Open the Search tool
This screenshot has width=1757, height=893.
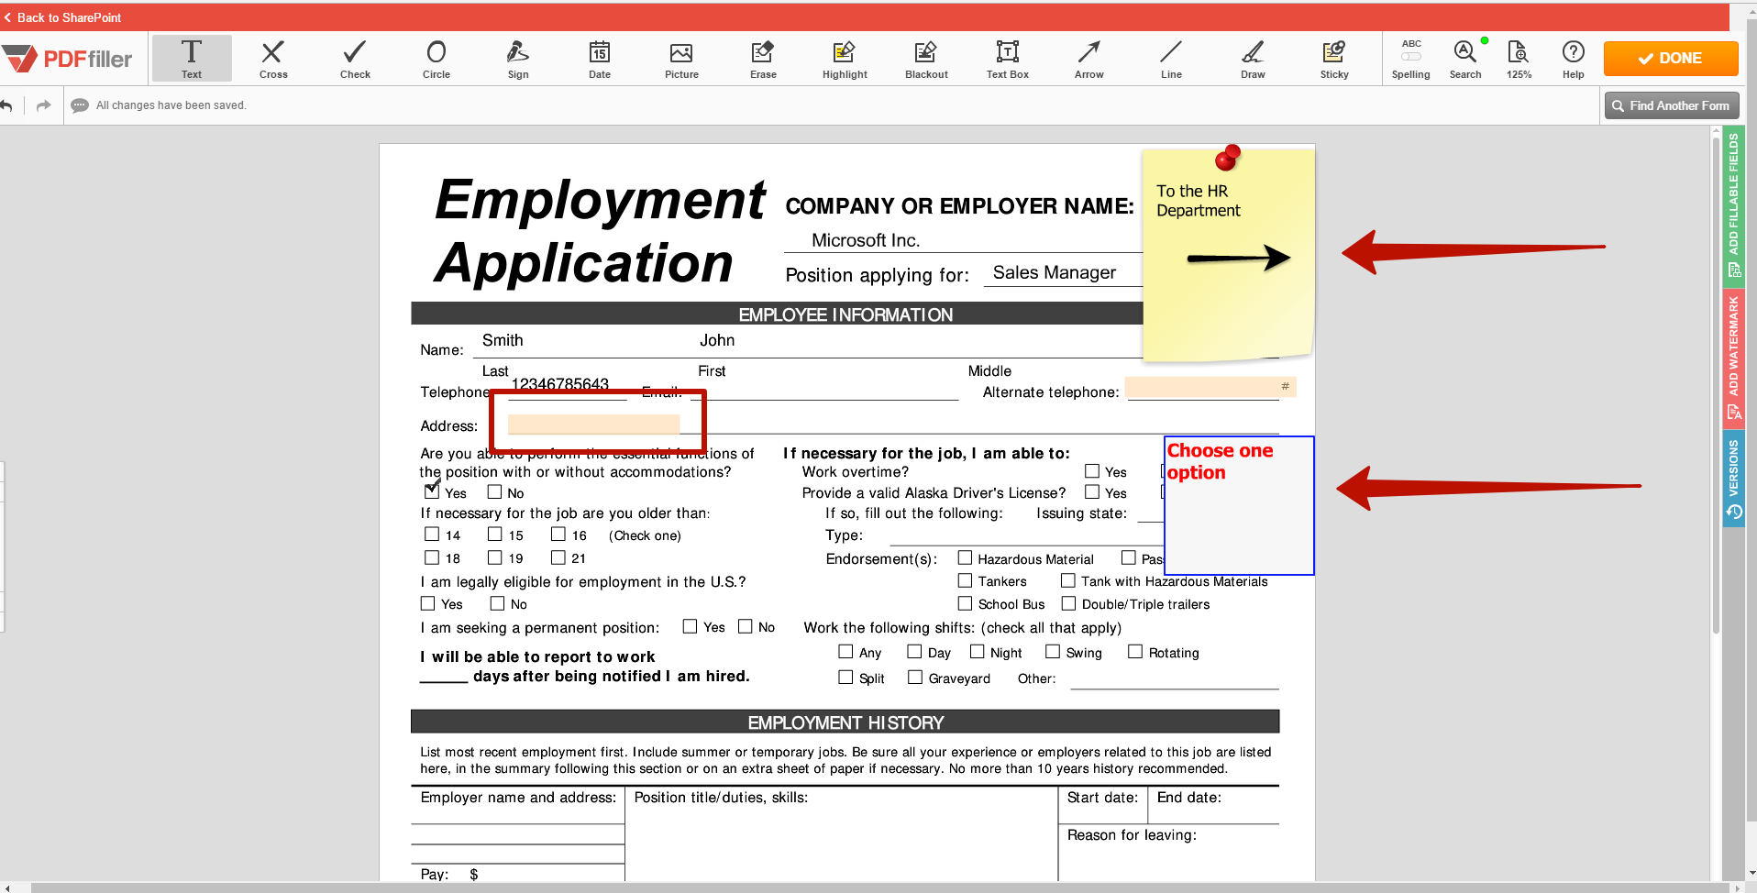coord(1465,59)
